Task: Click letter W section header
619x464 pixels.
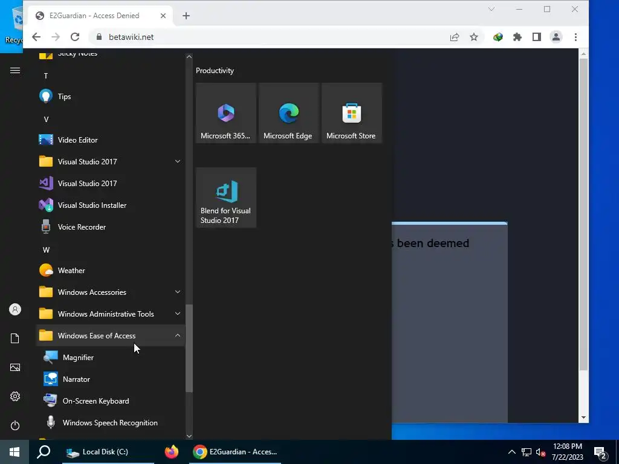Action: click(x=46, y=250)
